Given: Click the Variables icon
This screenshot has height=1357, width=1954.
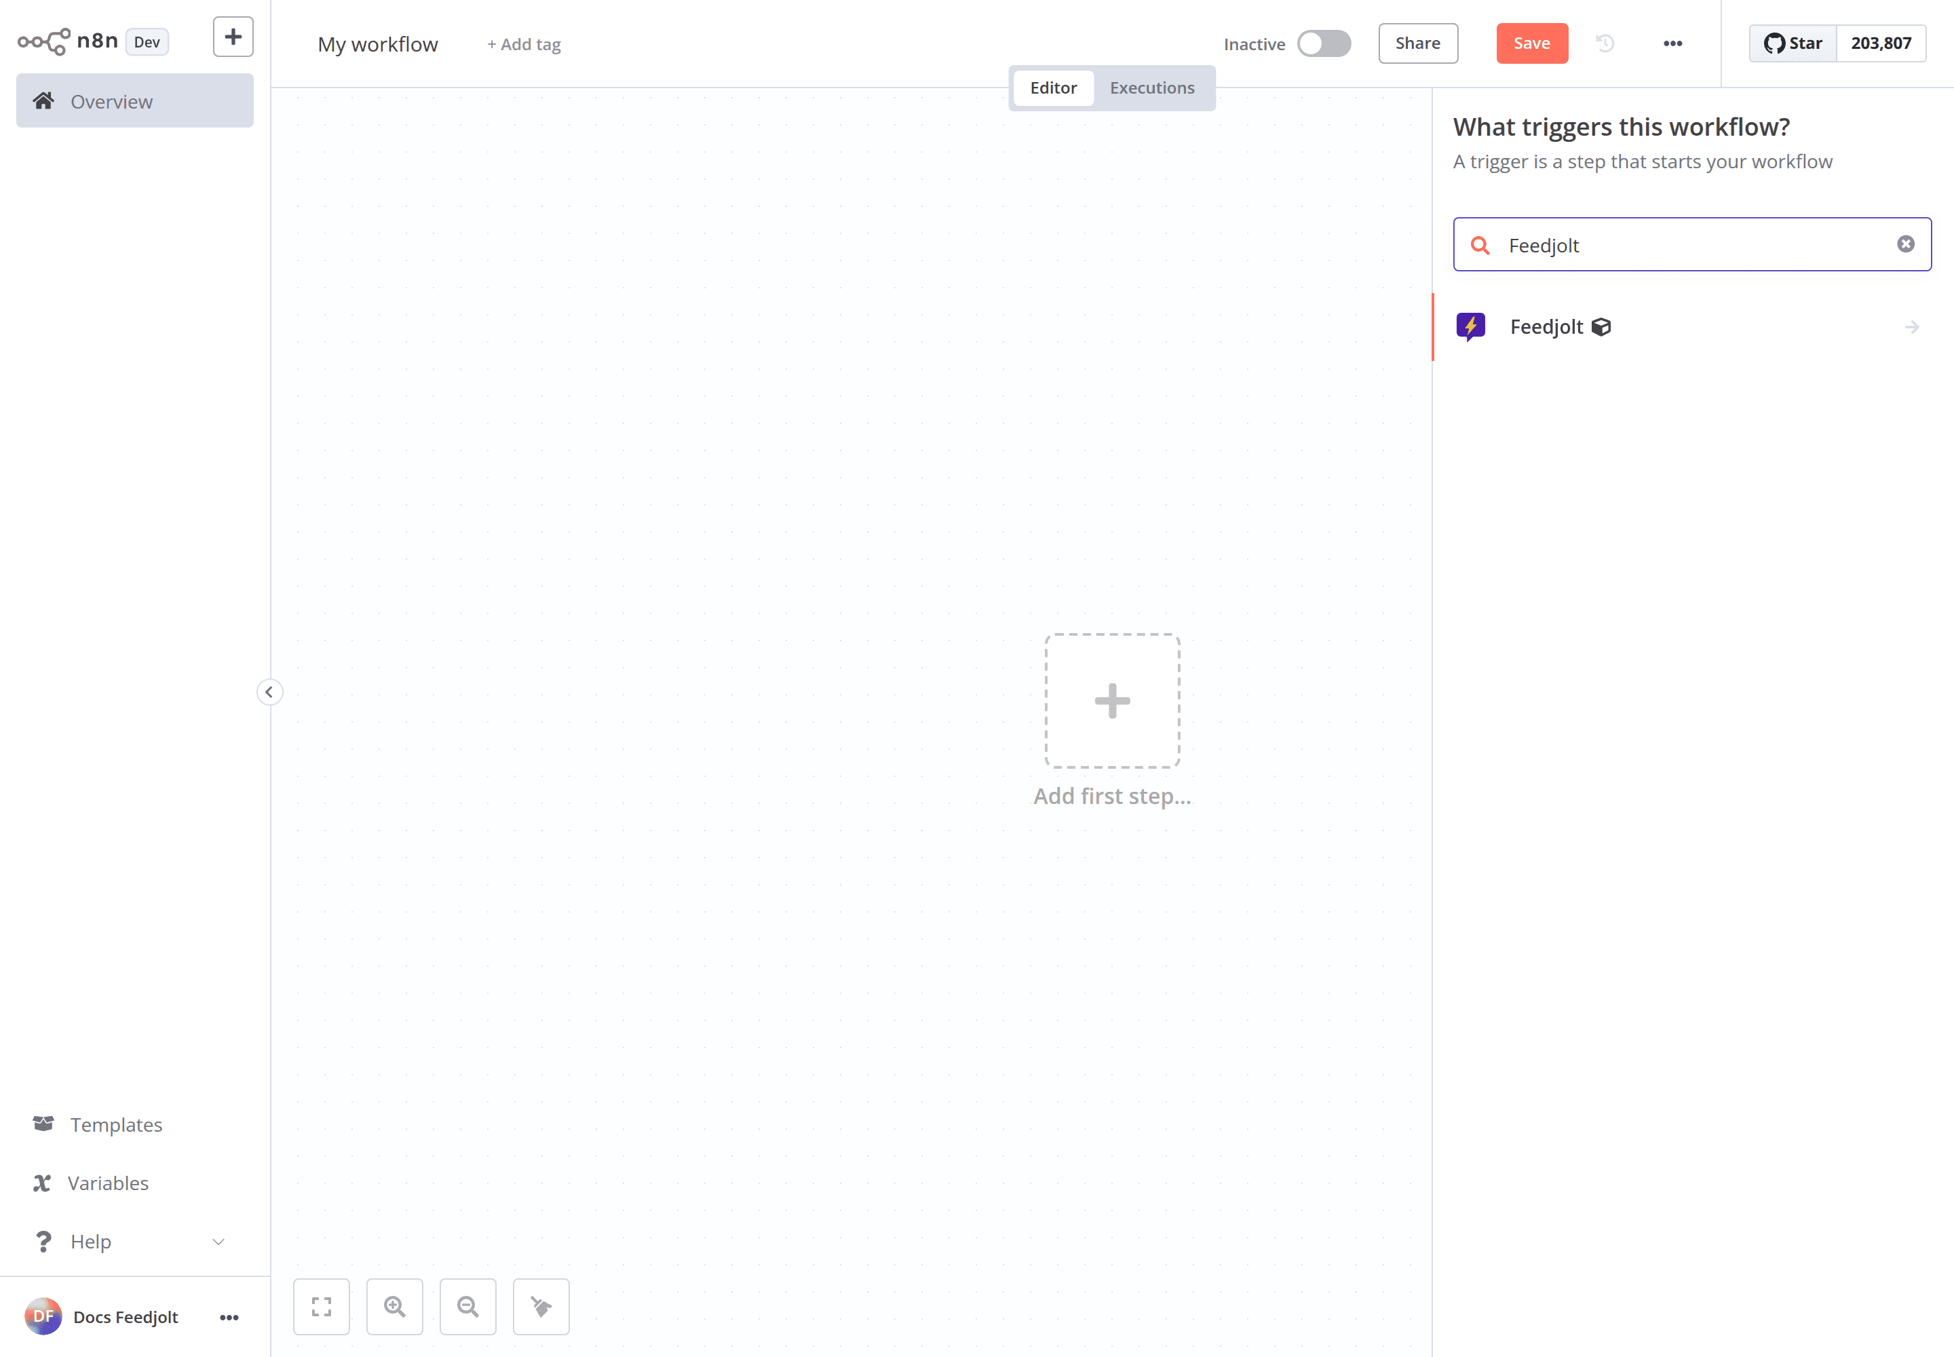Looking at the screenshot, I should 41,1183.
